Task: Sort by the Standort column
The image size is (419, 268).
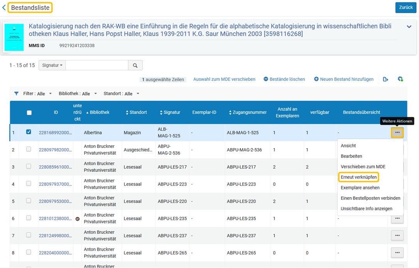Action: click(x=136, y=112)
